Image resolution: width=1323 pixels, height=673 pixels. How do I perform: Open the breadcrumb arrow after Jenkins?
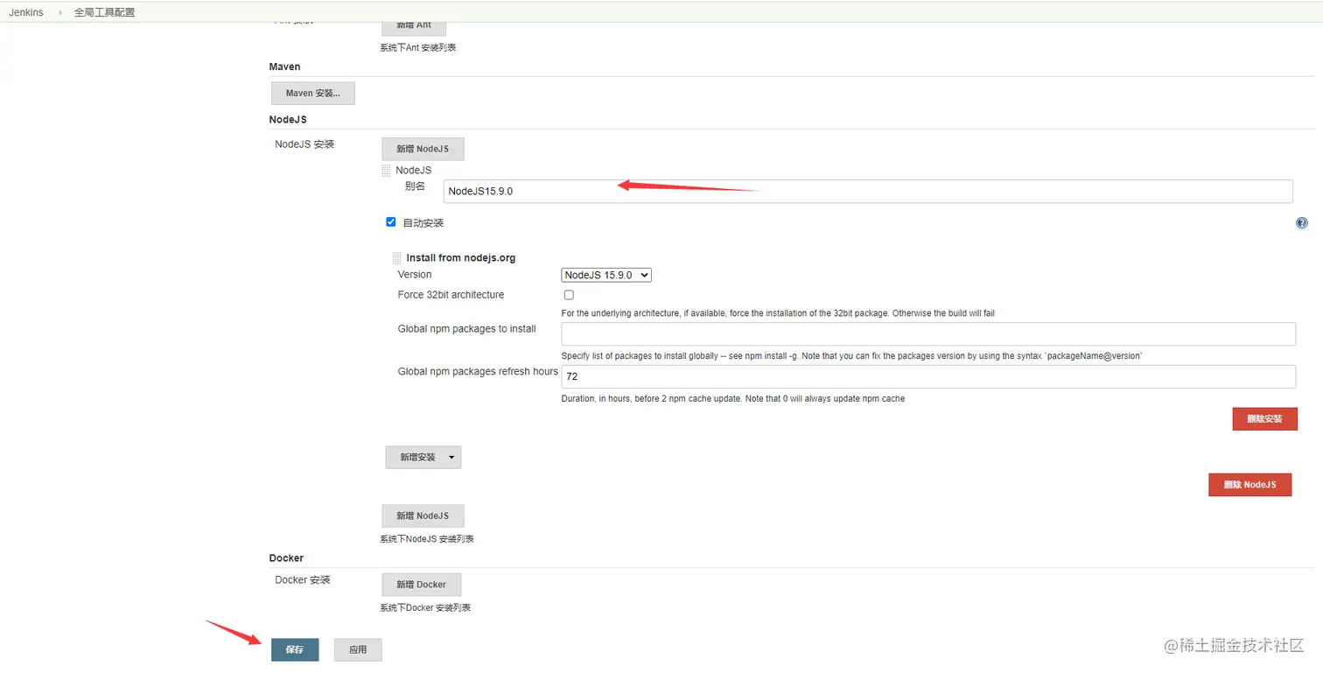click(x=60, y=12)
